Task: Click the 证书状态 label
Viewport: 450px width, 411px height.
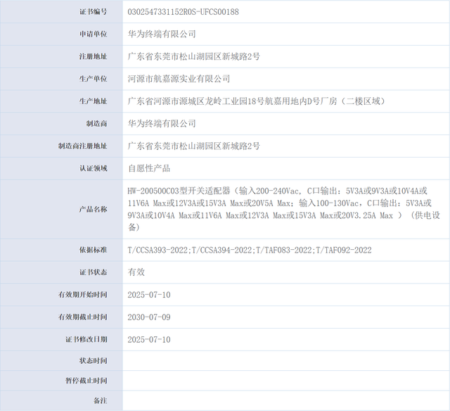Action: [x=94, y=272]
